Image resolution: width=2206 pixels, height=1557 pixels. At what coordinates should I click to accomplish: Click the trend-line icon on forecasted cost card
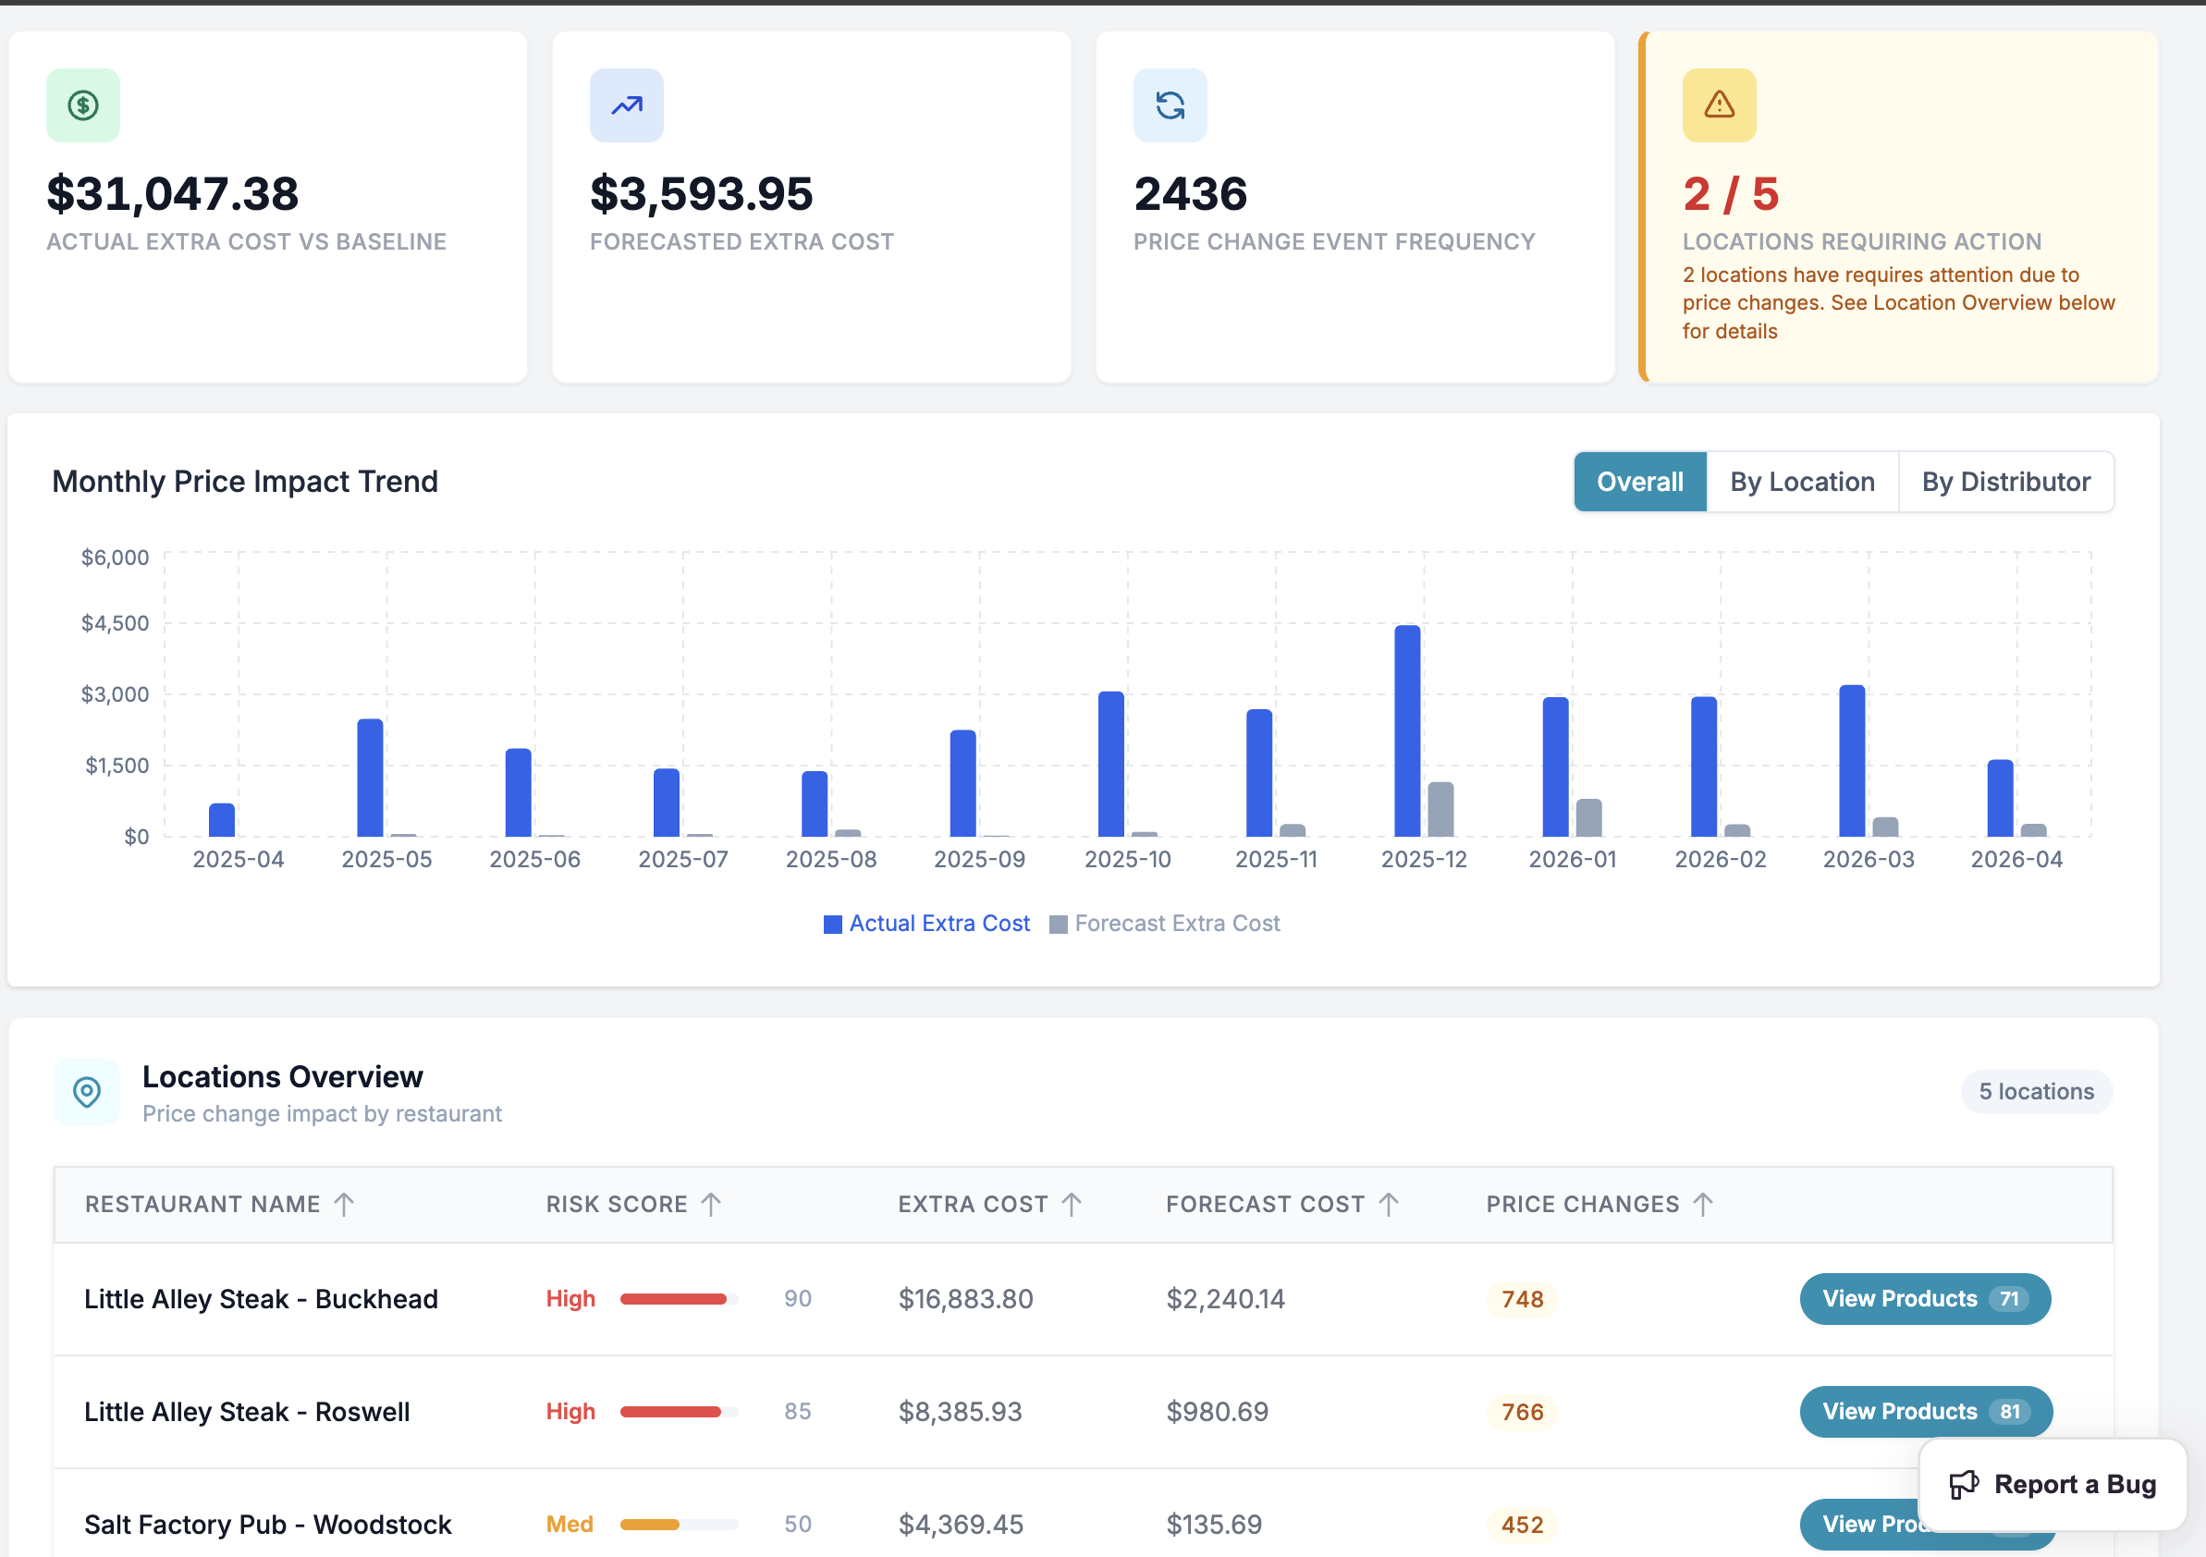click(626, 104)
